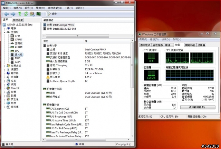Select 北橋: Intel Cantiga PM45 device entry
Screen dimensions: 221x149
pos(59,25)
